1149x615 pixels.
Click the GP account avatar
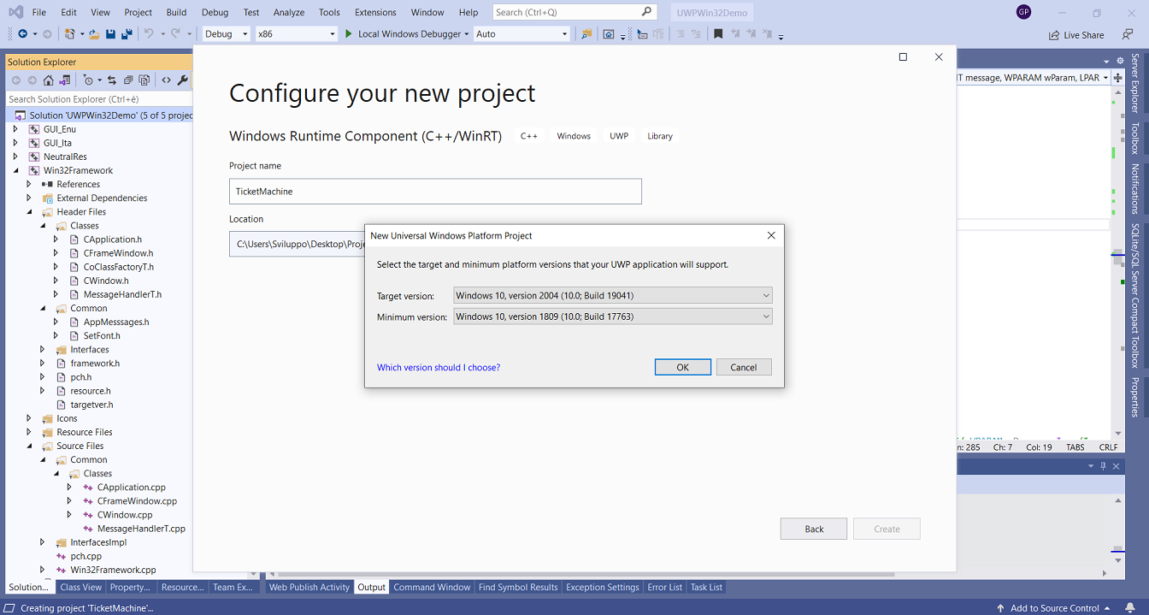1023,12
